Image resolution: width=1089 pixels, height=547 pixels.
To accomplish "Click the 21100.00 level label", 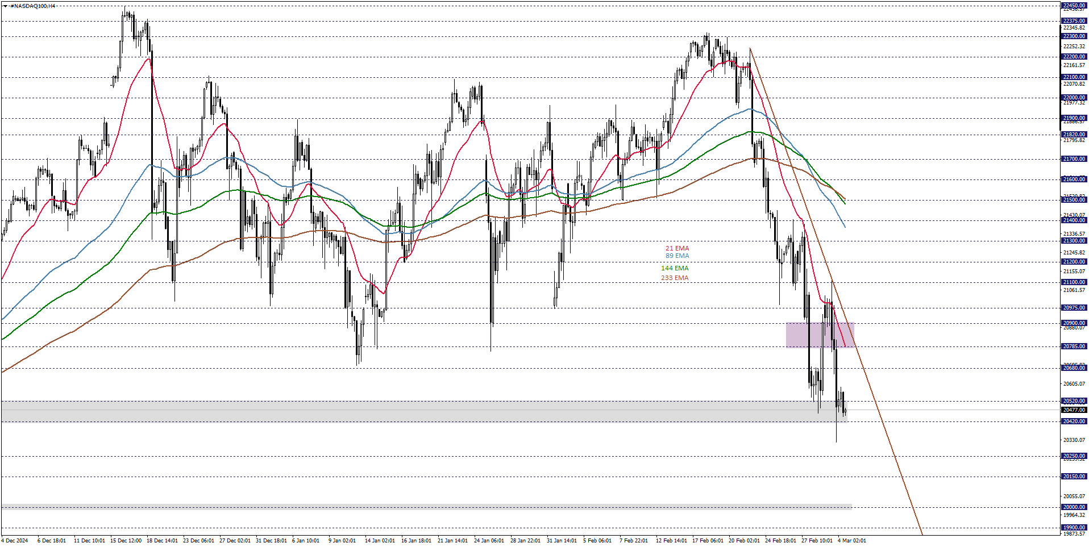I will tap(1074, 282).
